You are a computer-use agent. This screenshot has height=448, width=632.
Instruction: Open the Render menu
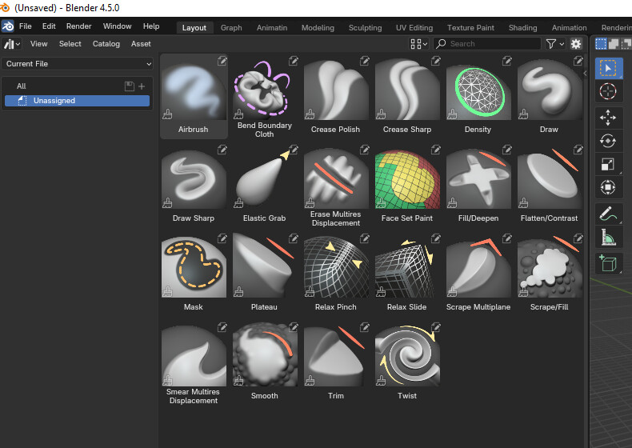pyautogui.click(x=79, y=26)
